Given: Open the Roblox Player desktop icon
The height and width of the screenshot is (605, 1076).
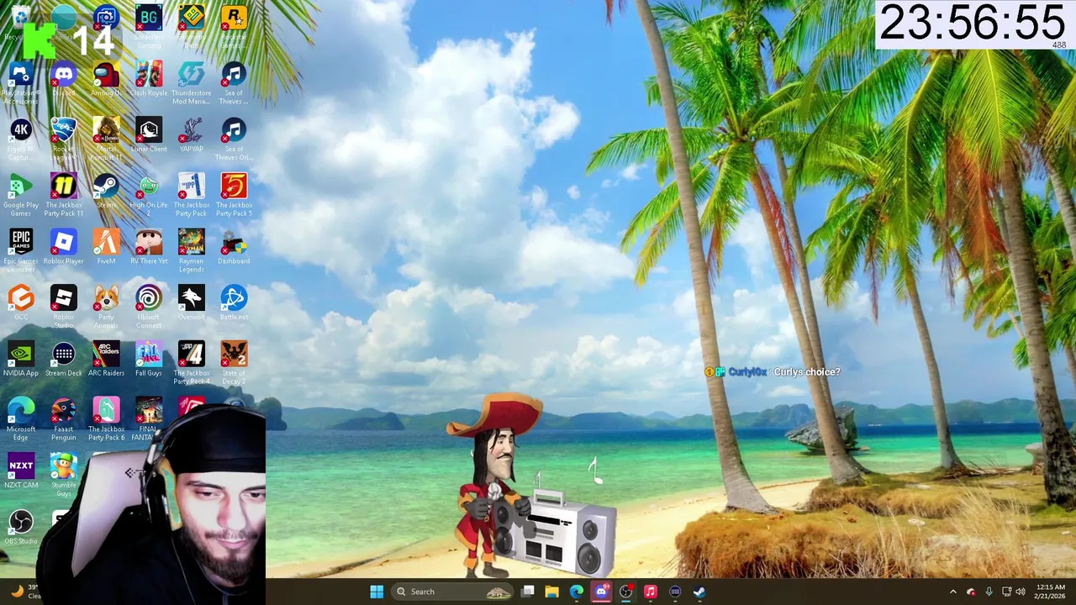Looking at the screenshot, I should tap(64, 247).
